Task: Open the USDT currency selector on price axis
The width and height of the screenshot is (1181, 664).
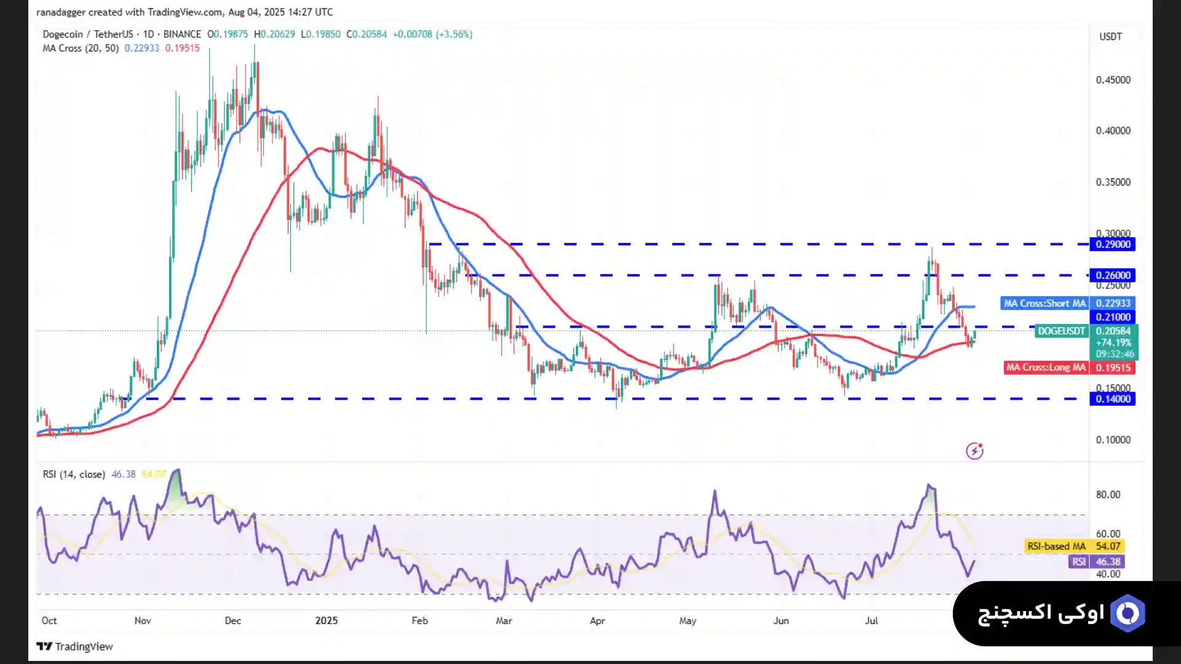Action: point(1110,37)
